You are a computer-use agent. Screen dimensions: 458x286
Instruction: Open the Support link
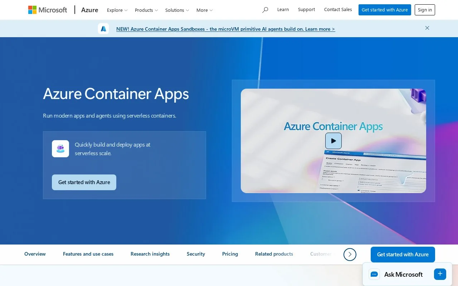coord(307,10)
